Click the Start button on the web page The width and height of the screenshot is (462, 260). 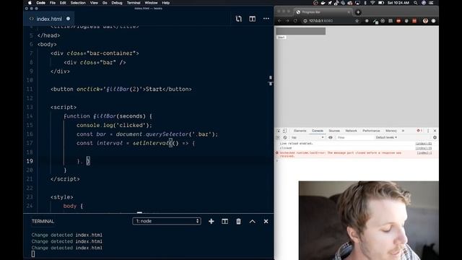coord(281,38)
